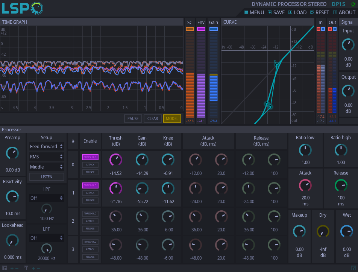Open the RMS sidechain mode dropdown

pyautogui.click(x=47, y=157)
